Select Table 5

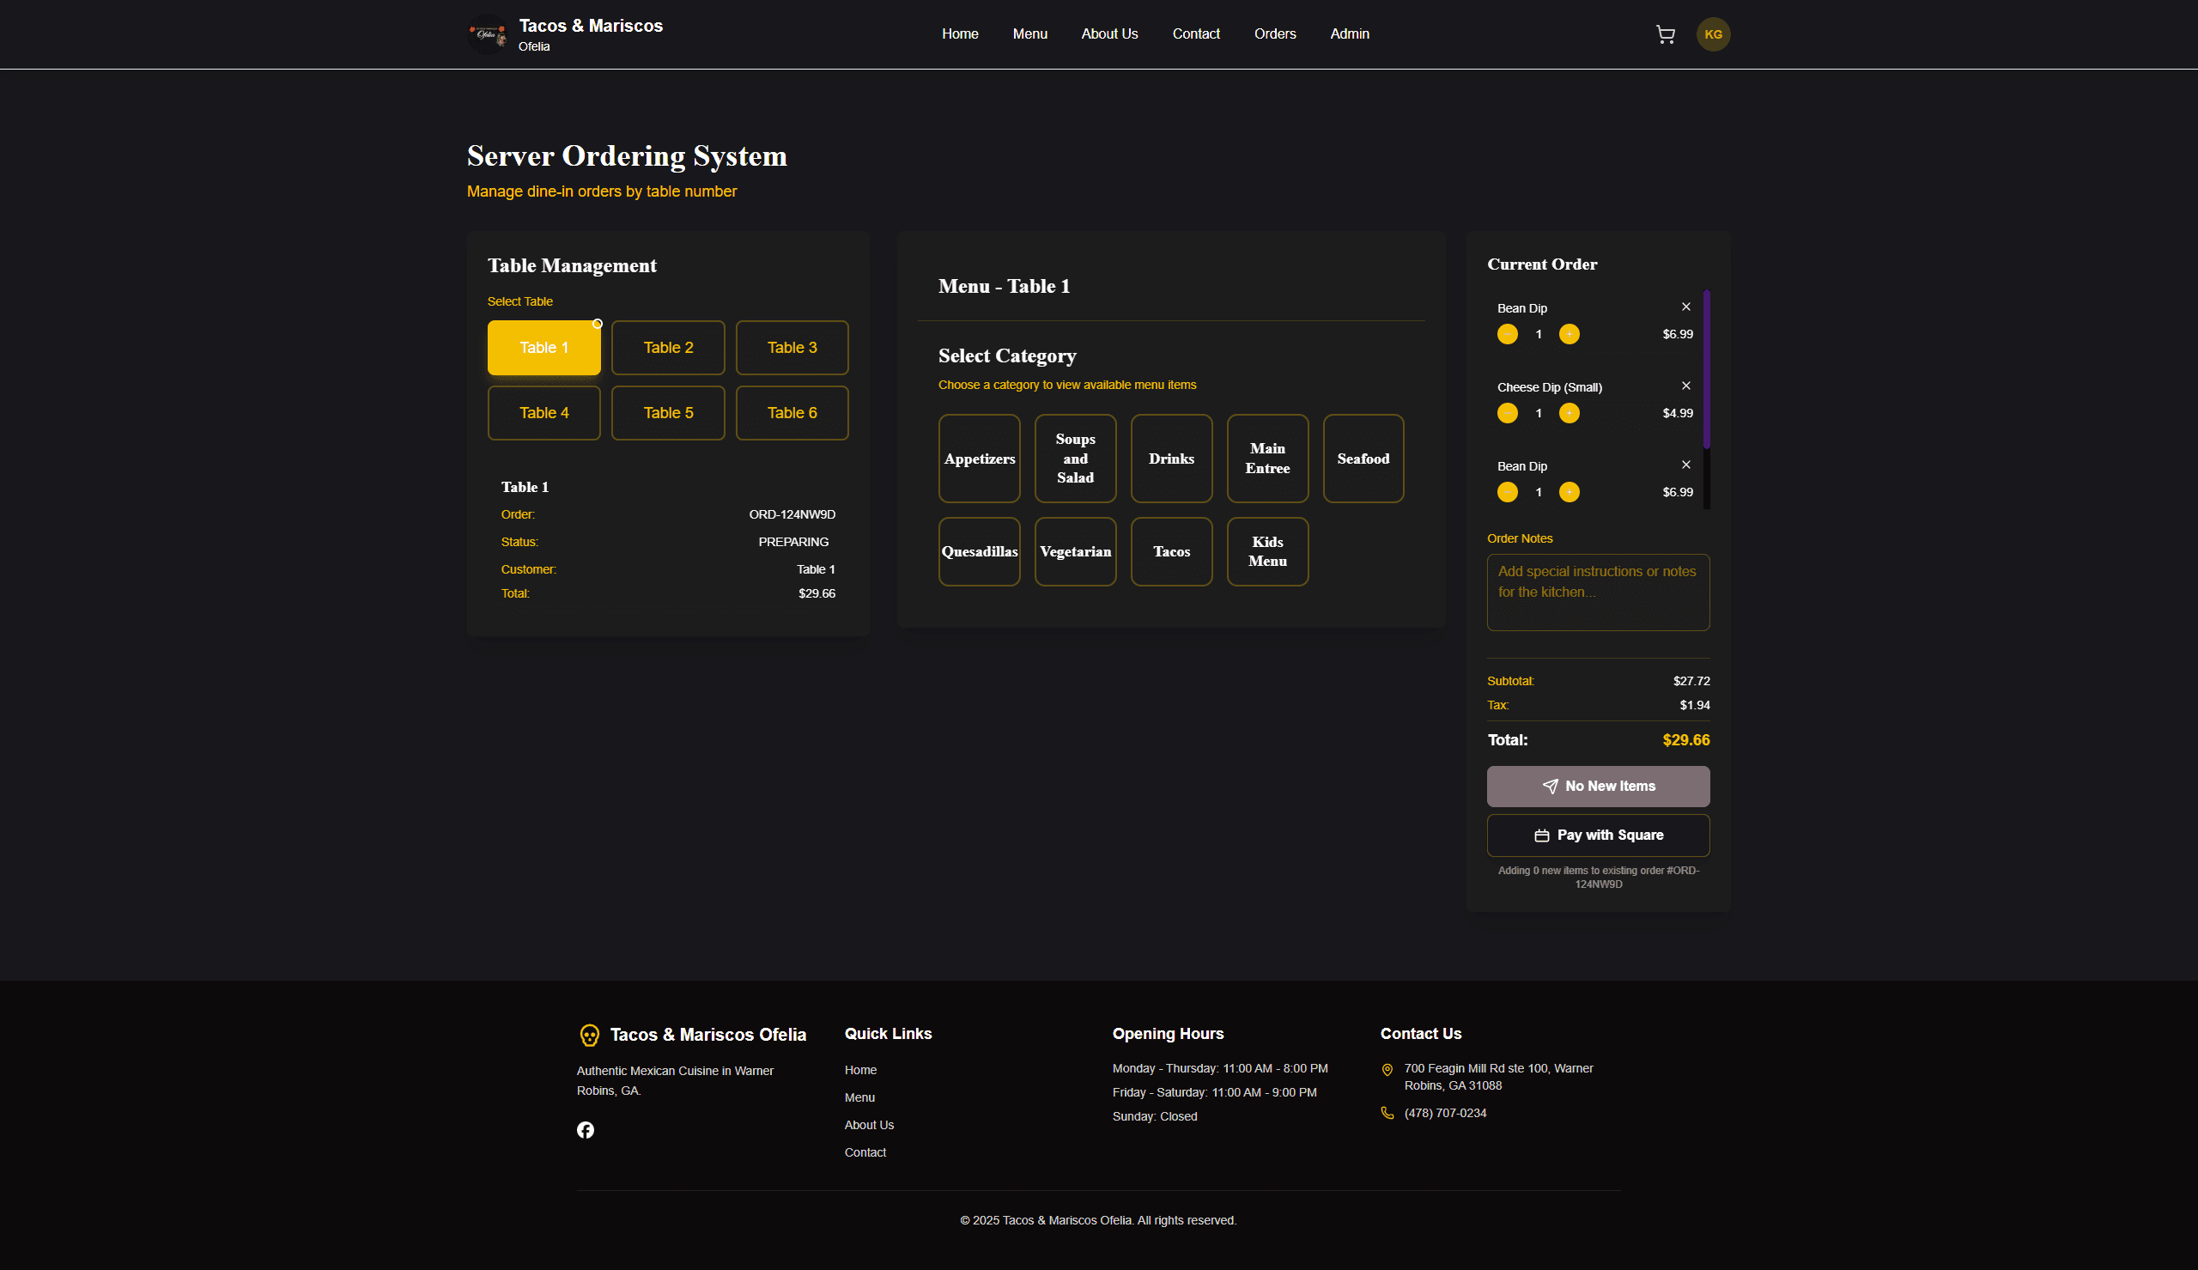point(667,412)
